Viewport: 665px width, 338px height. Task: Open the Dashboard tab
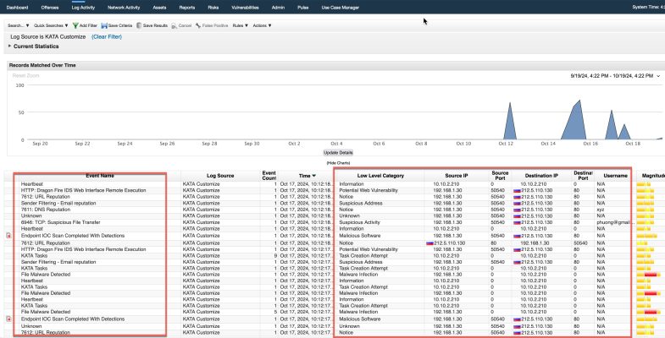tap(18, 8)
